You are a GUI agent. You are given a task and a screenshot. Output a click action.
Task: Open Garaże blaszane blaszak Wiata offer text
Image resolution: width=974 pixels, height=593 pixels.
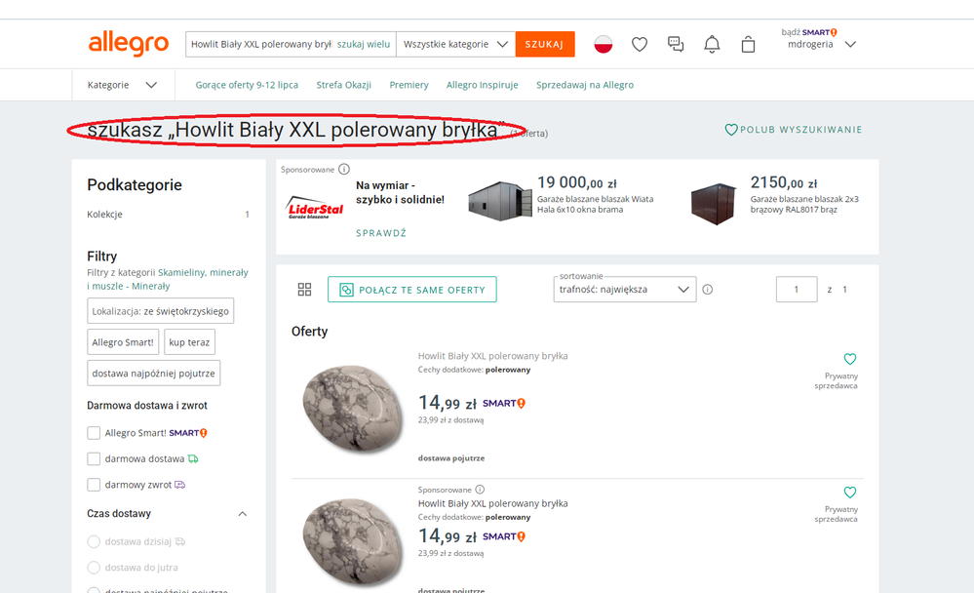[595, 204]
